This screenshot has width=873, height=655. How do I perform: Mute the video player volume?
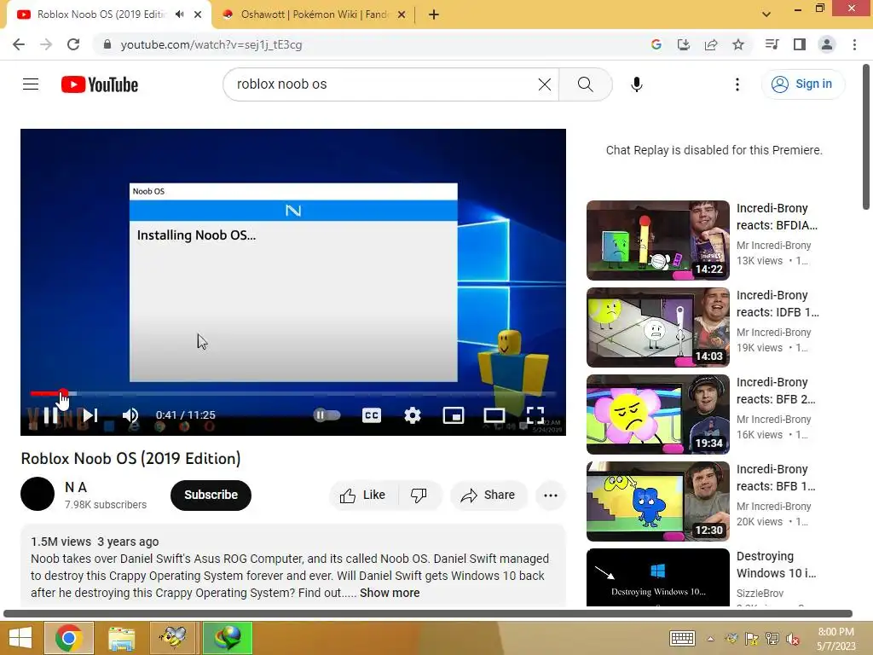(130, 415)
